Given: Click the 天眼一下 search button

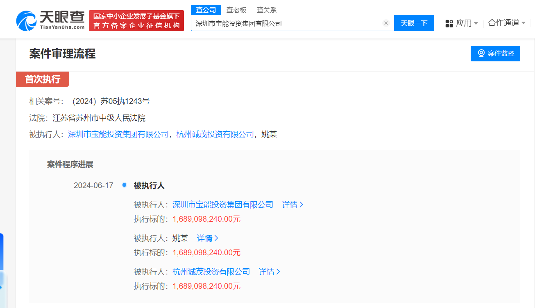Looking at the screenshot, I should 414,23.
